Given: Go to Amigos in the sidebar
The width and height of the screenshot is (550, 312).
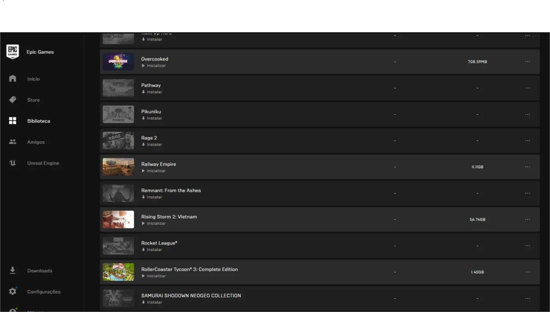Looking at the screenshot, I should (36, 142).
